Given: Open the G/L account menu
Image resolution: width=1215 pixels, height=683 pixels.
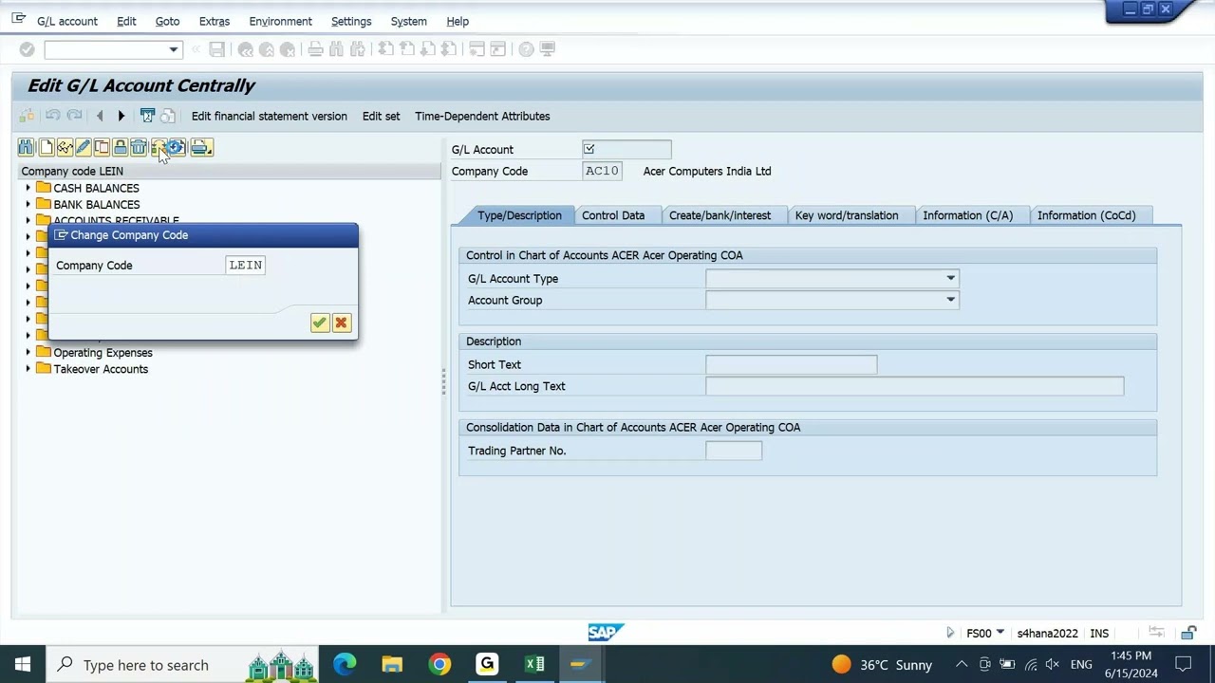Looking at the screenshot, I should [x=66, y=21].
